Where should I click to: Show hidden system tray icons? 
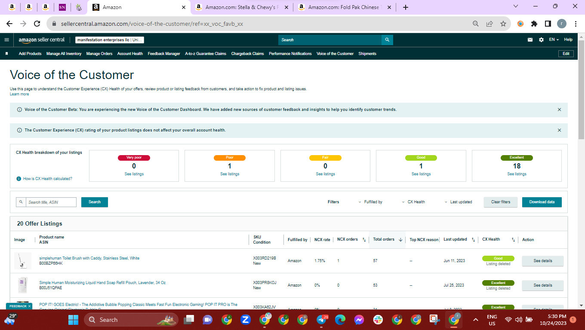point(475,320)
